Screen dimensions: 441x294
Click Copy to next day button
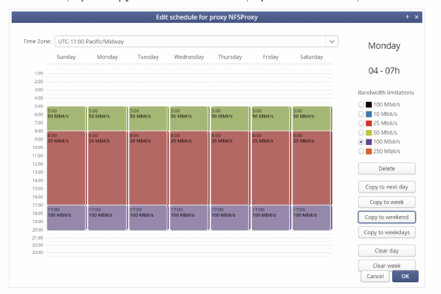click(387, 187)
